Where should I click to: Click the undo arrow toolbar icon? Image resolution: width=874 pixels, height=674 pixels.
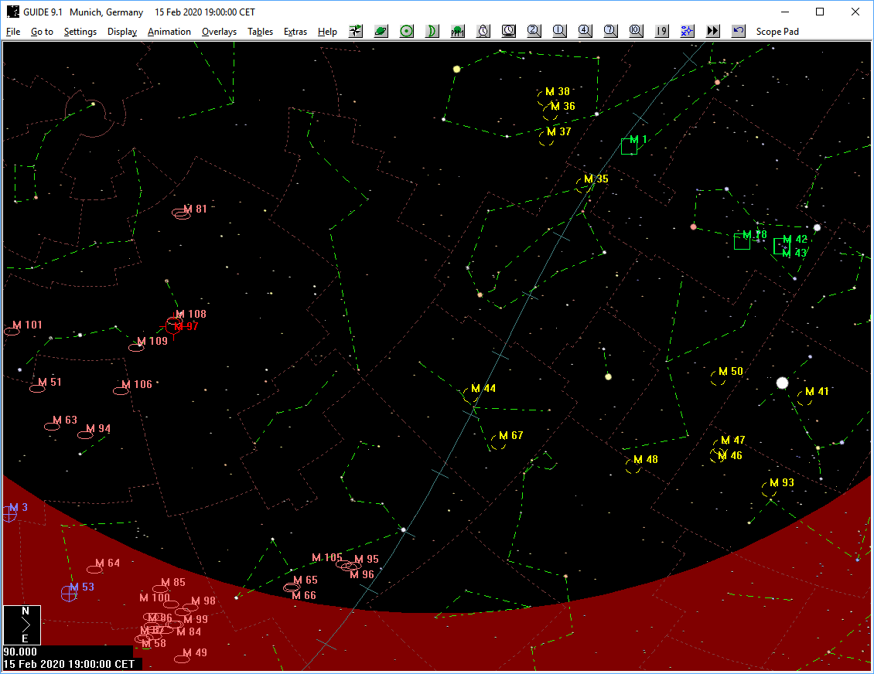point(738,31)
